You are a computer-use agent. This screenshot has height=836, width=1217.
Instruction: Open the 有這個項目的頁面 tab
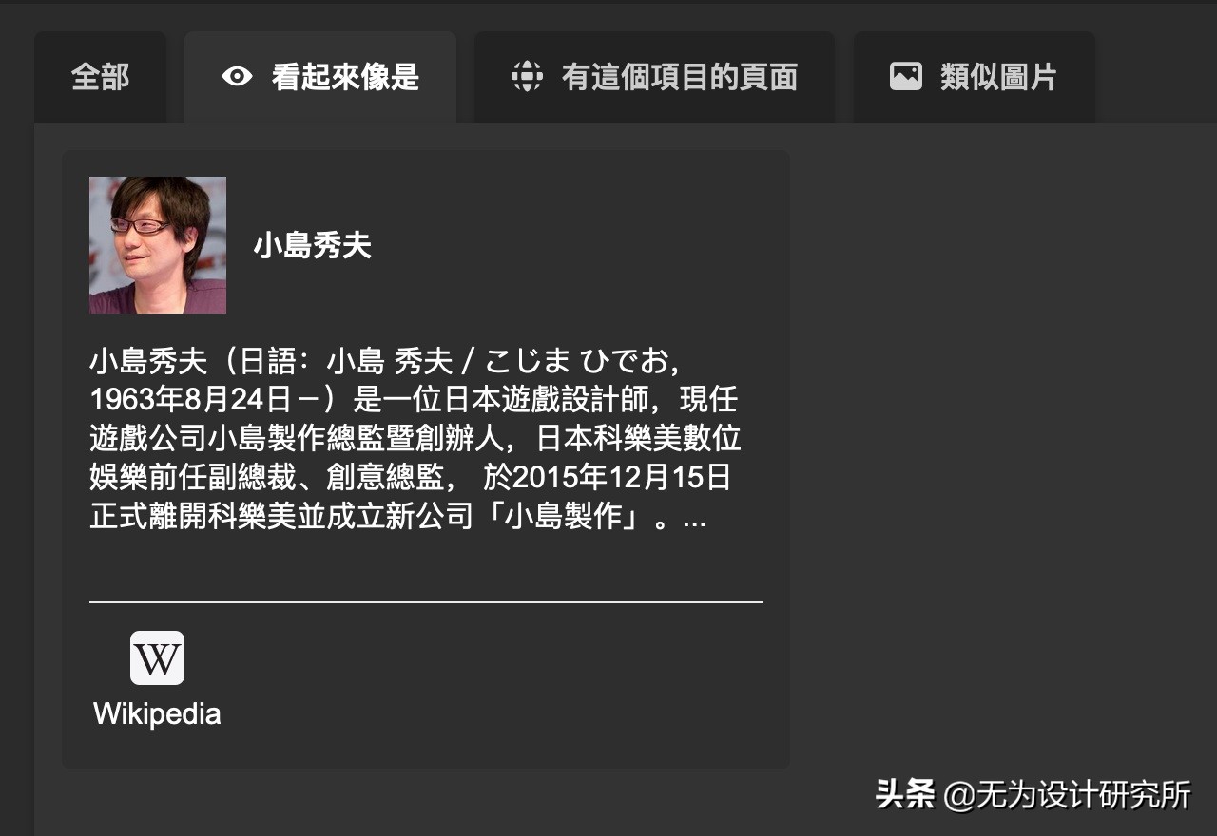pyautogui.click(x=654, y=77)
